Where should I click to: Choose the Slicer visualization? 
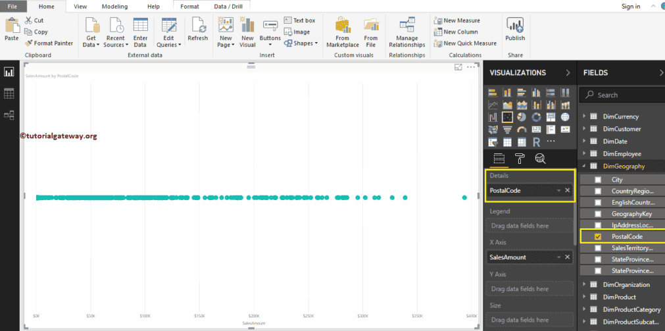click(493, 141)
